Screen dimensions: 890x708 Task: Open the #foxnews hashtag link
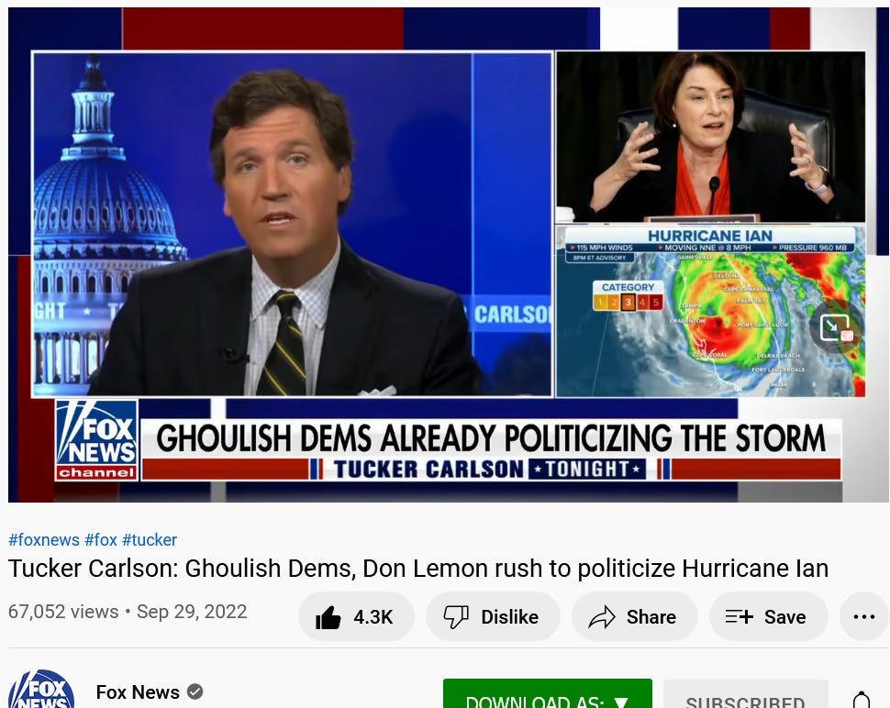[44, 540]
